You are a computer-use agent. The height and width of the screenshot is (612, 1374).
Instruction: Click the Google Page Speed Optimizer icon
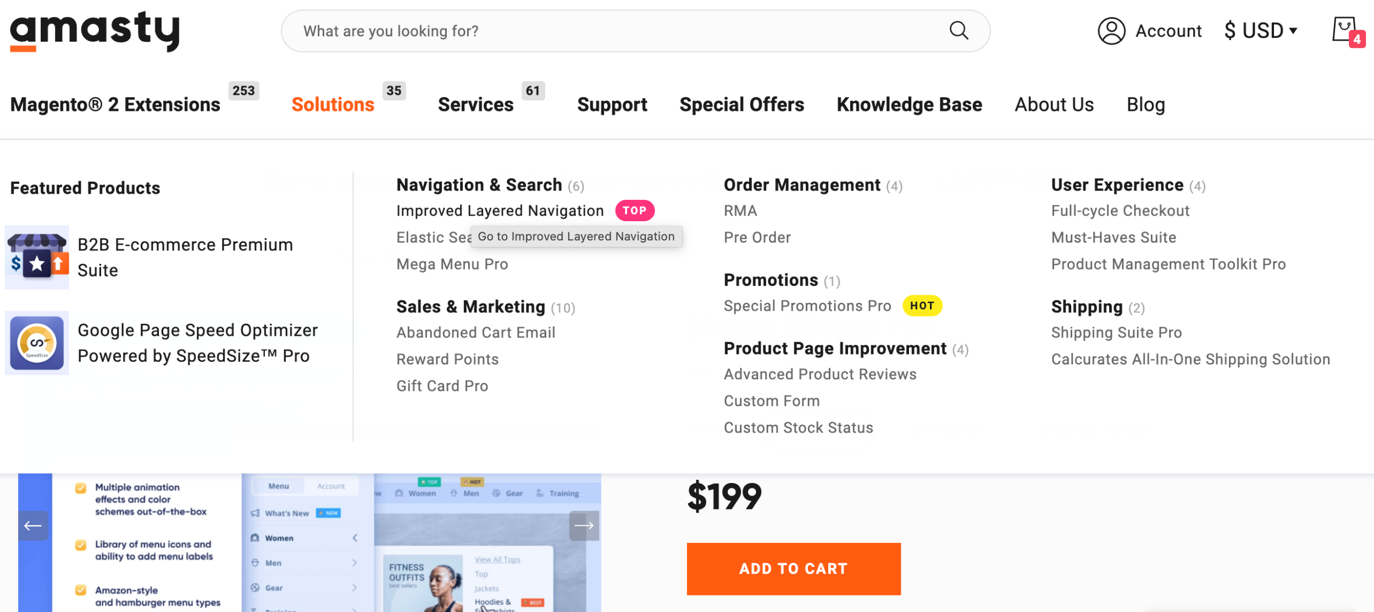[37, 343]
